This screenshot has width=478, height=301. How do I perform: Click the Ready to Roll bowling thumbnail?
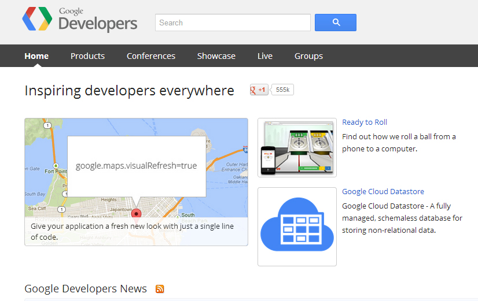point(297,147)
